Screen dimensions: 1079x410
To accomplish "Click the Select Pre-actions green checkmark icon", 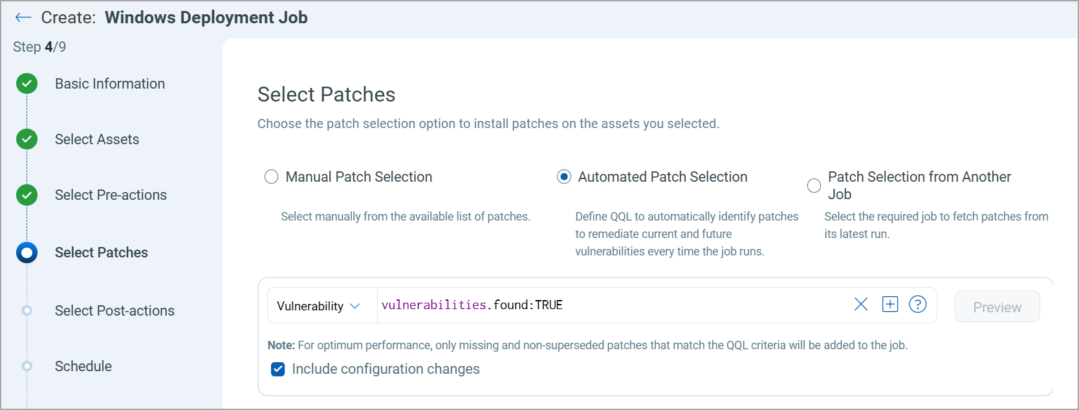I will (27, 195).
